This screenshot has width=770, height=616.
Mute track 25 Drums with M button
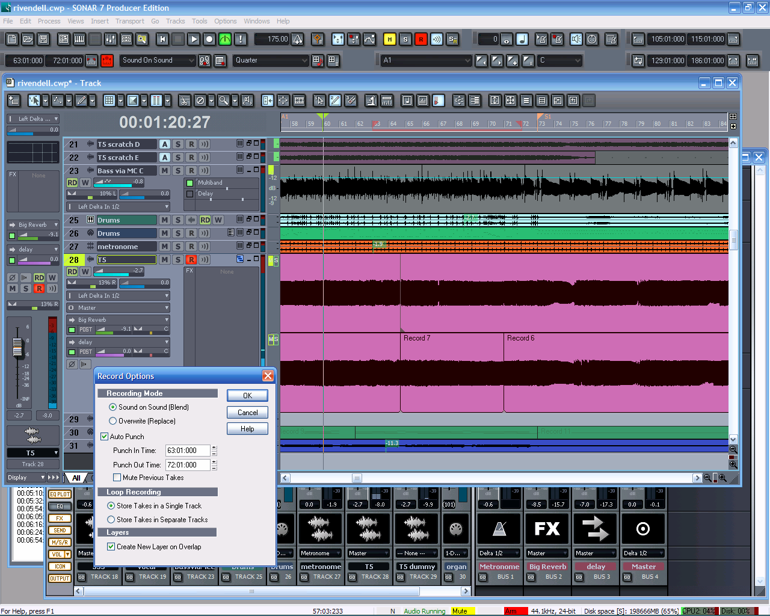click(x=164, y=220)
